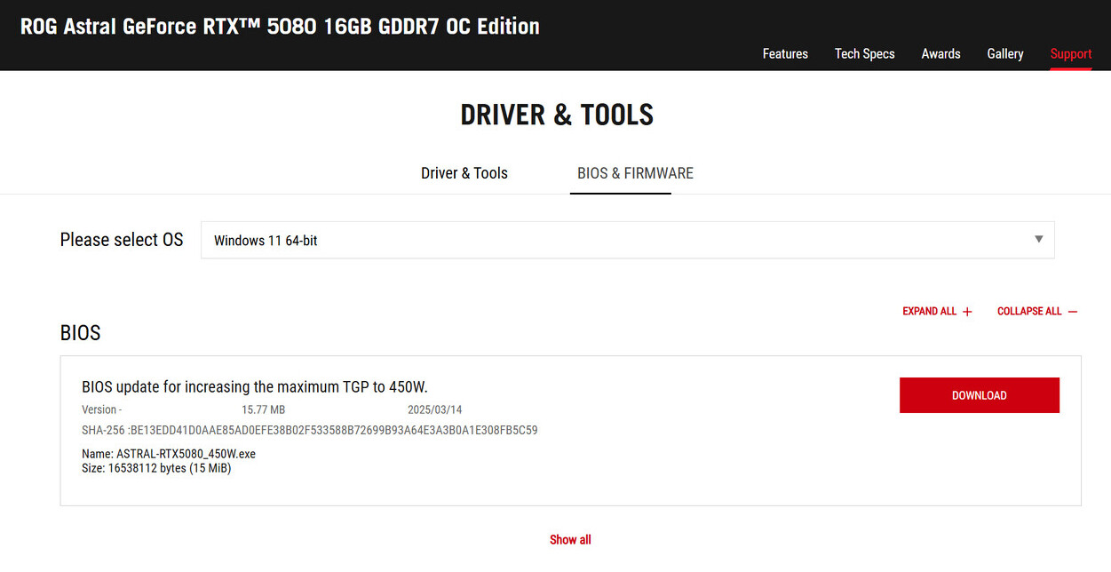Click the 2025/03/14 release date
This screenshot has height=572, width=1111.
pos(434,410)
